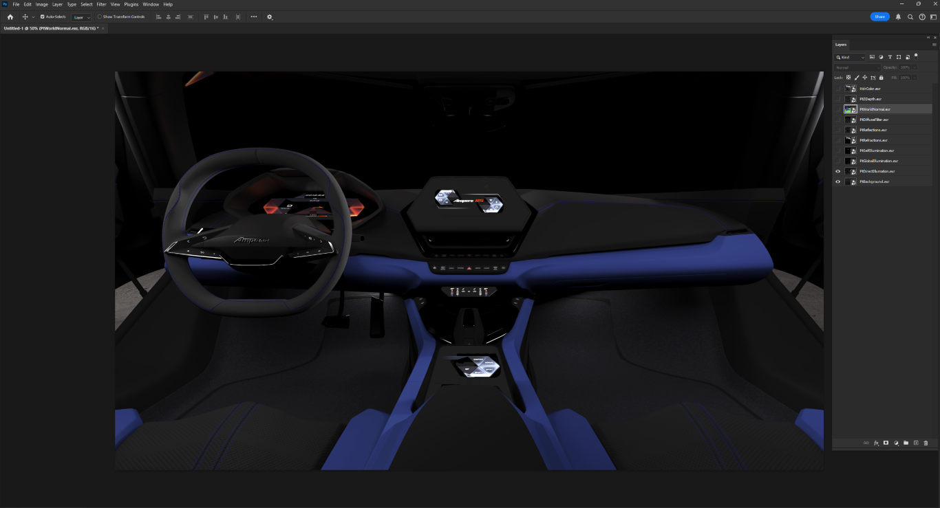Open the Filter menu
Screen dimensions: 940x508
click(x=101, y=4)
